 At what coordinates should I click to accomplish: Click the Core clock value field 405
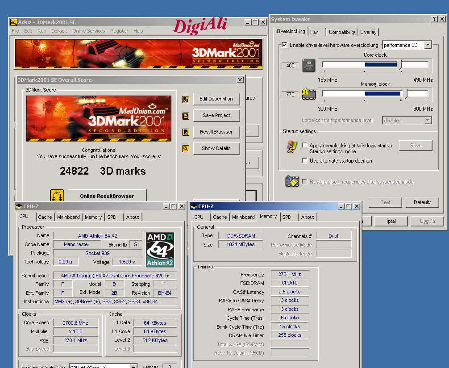coord(290,65)
